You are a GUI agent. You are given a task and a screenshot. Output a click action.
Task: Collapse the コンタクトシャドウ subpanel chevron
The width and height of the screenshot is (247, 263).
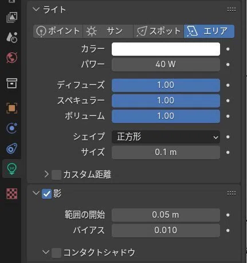pyautogui.click(x=46, y=252)
